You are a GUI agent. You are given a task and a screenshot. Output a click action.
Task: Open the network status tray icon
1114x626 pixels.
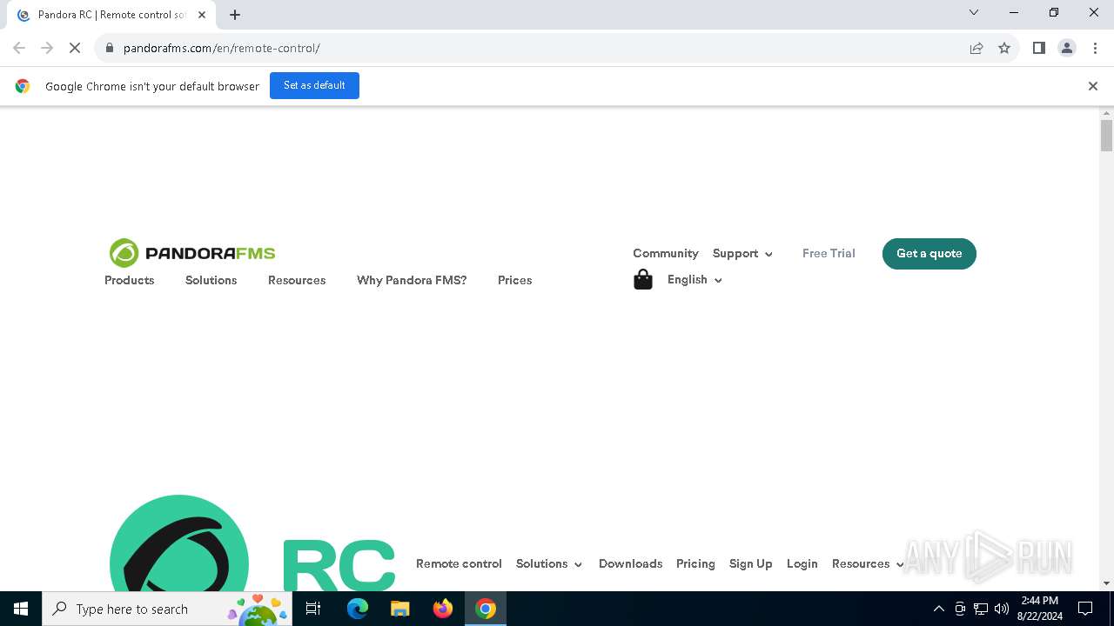[x=981, y=609]
